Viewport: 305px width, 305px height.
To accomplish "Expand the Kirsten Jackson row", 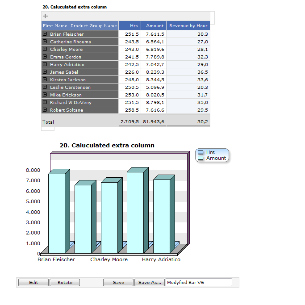I will 45,79.
